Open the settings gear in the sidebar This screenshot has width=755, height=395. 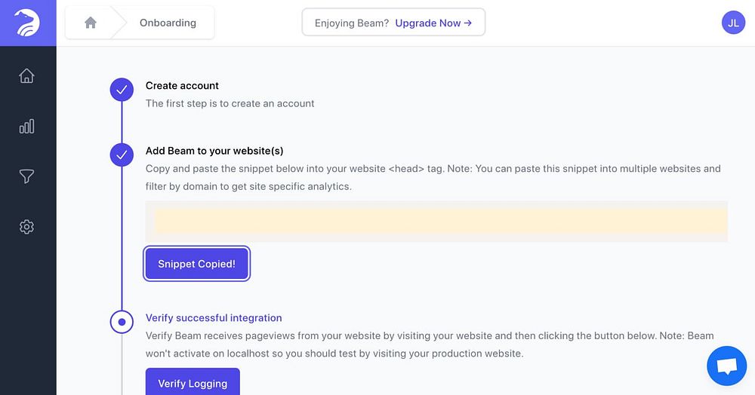[x=27, y=227]
